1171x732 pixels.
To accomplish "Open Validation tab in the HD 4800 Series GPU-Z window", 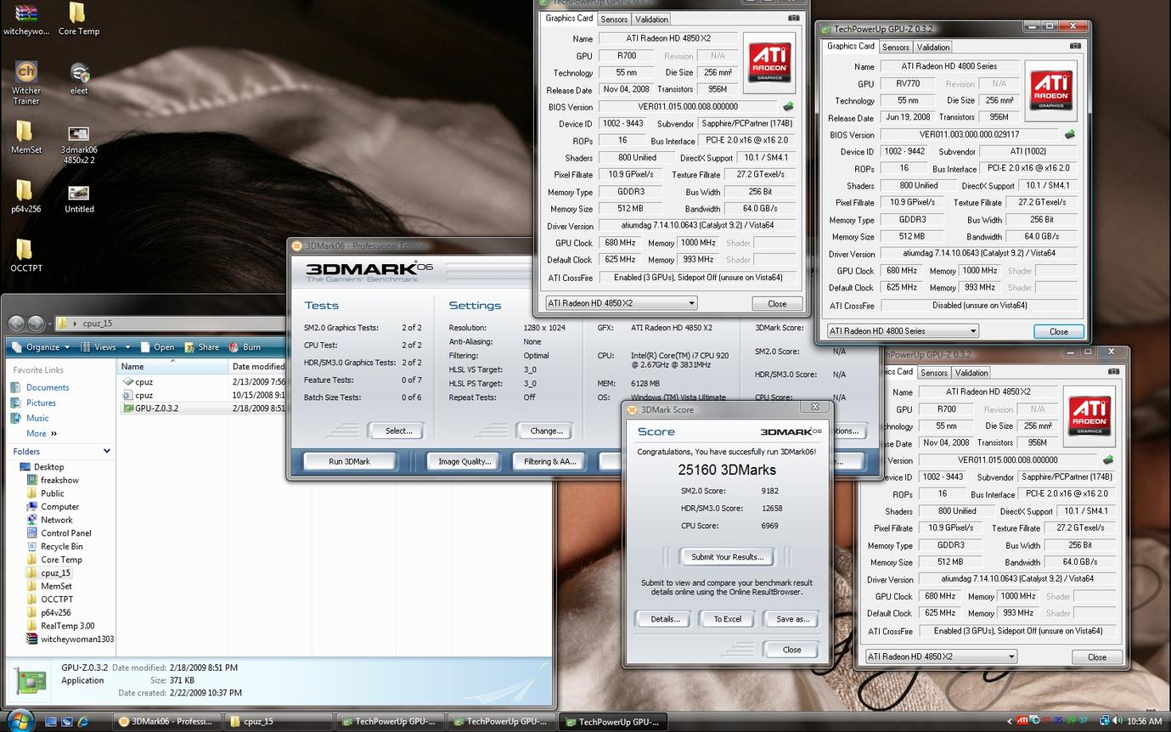I will point(933,47).
